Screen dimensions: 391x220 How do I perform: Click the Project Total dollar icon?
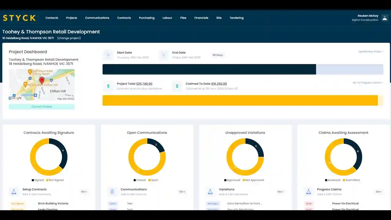108,86
